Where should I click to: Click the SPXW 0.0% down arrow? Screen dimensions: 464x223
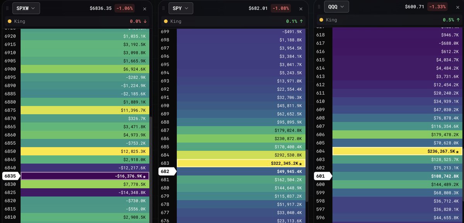pyautogui.click(x=145, y=21)
